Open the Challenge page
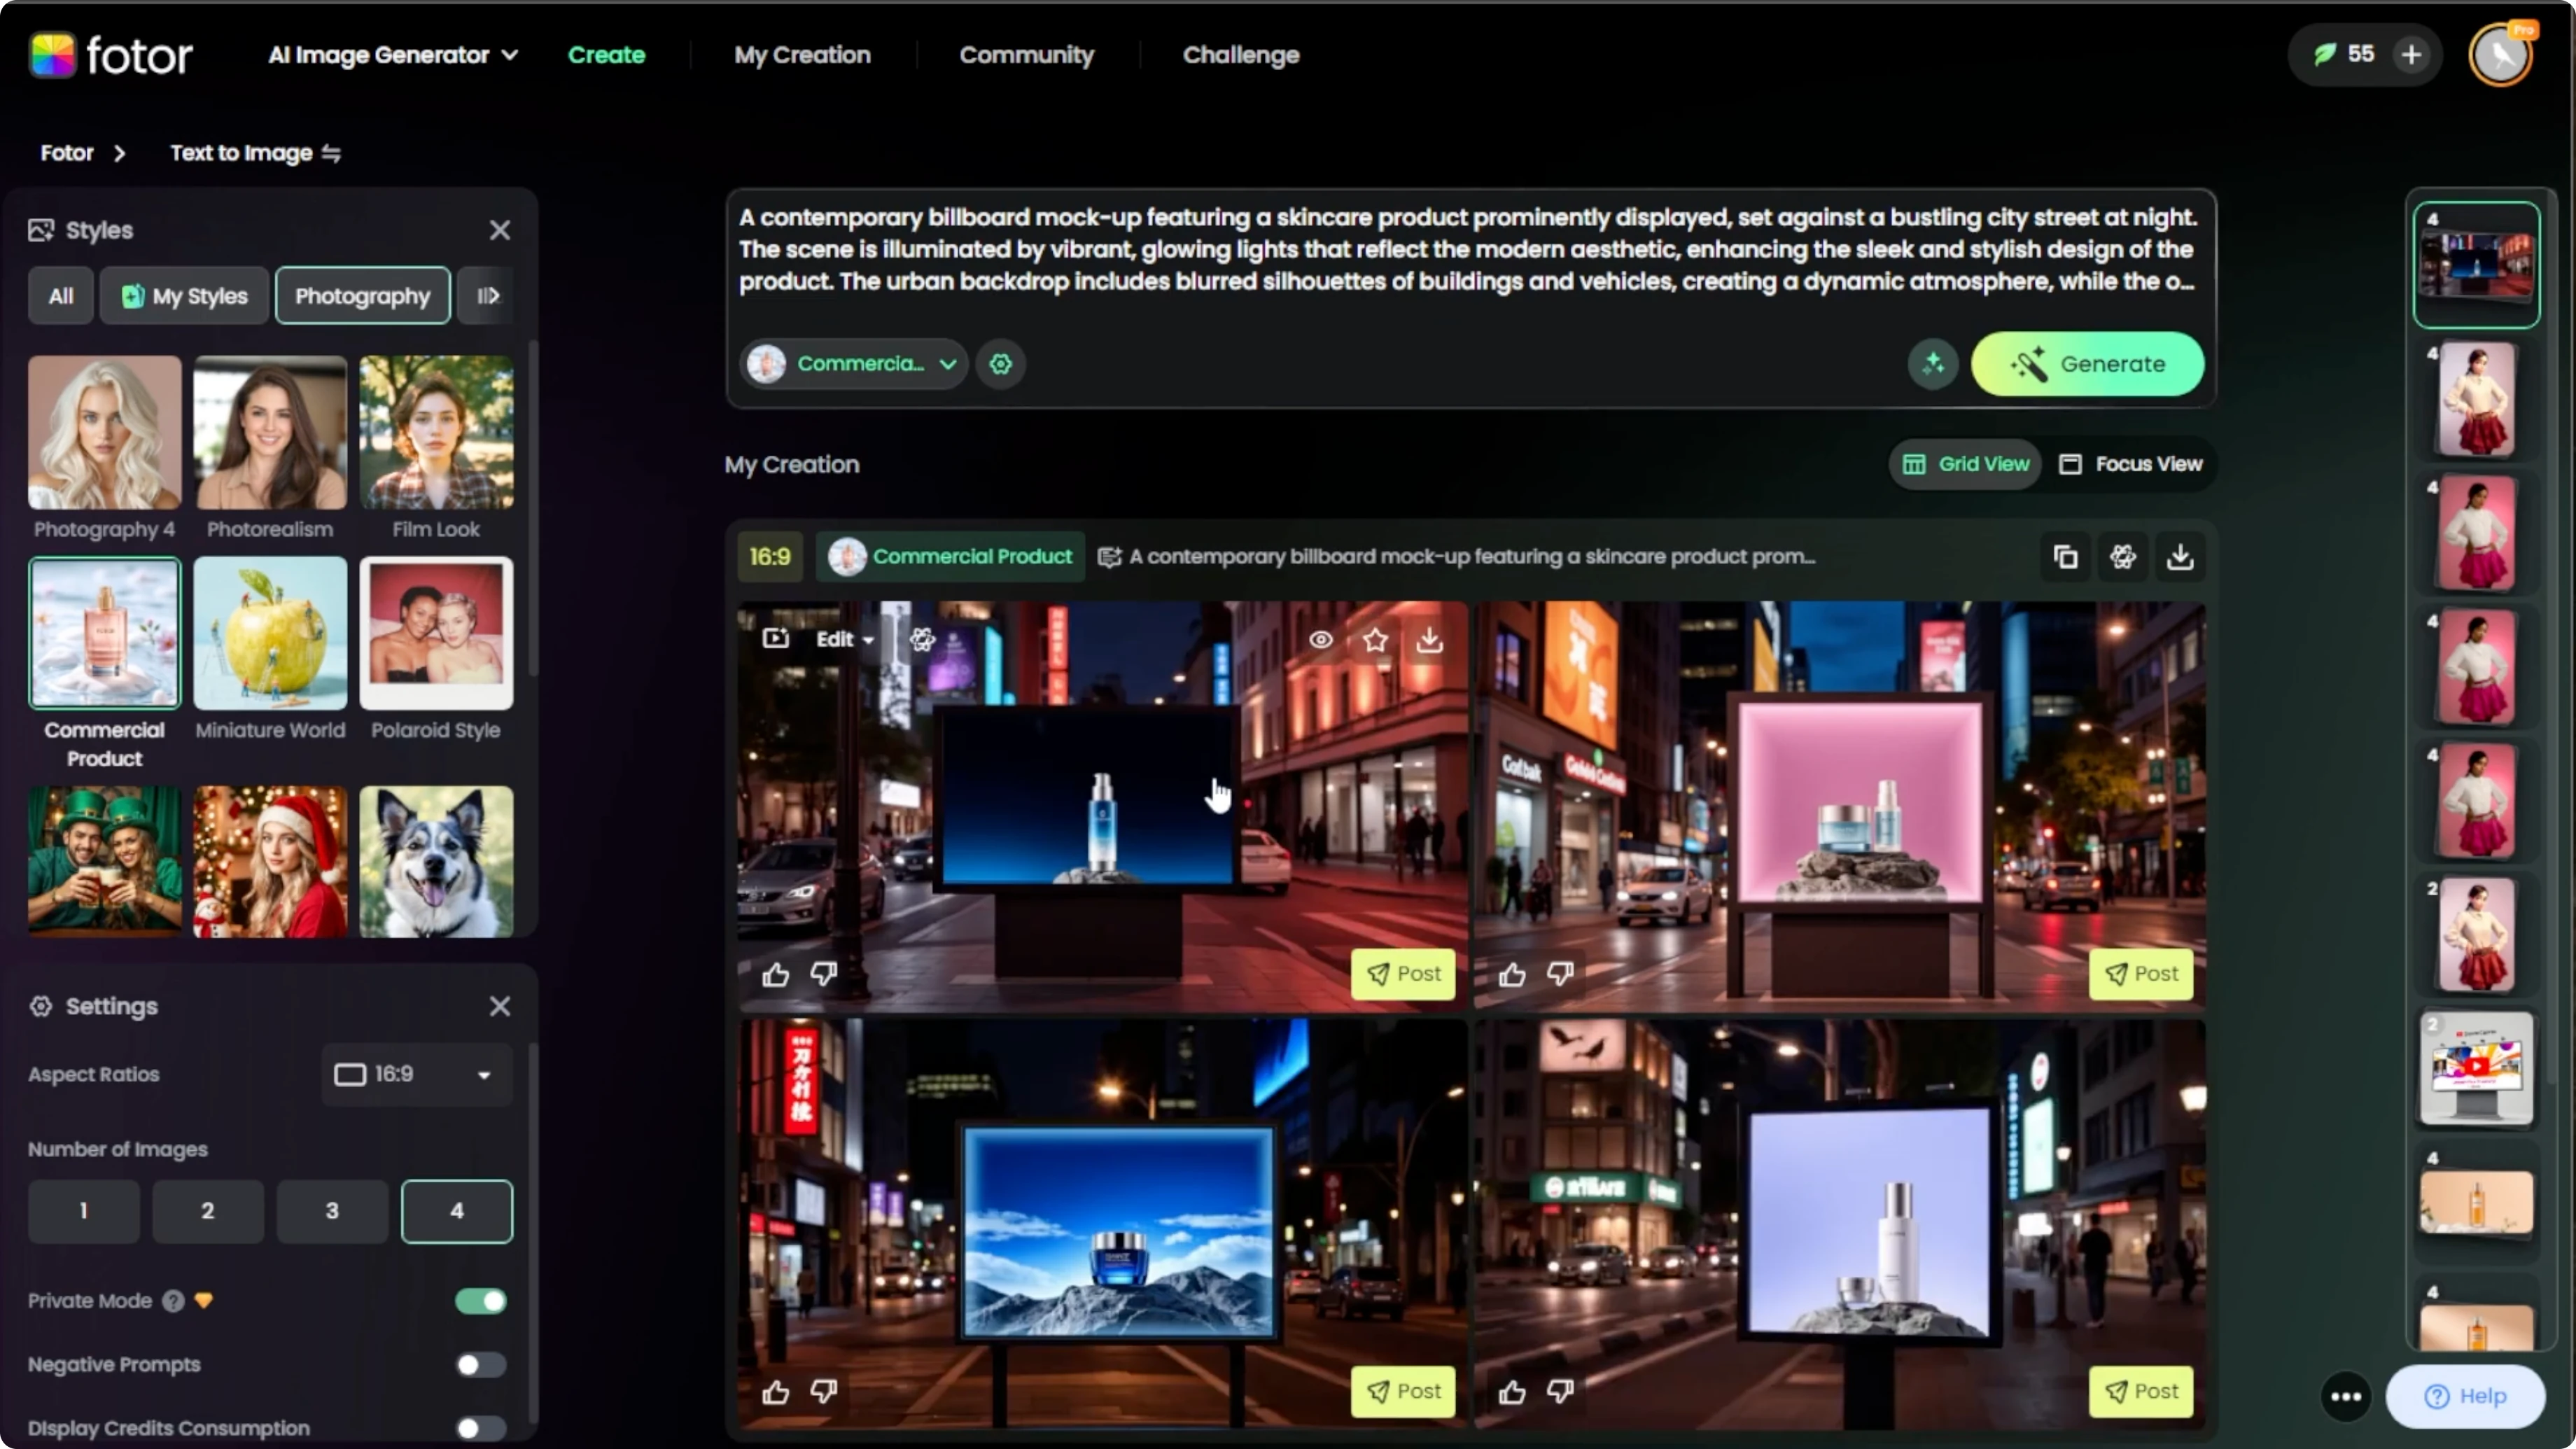The height and width of the screenshot is (1449, 2576). click(1241, 55)
